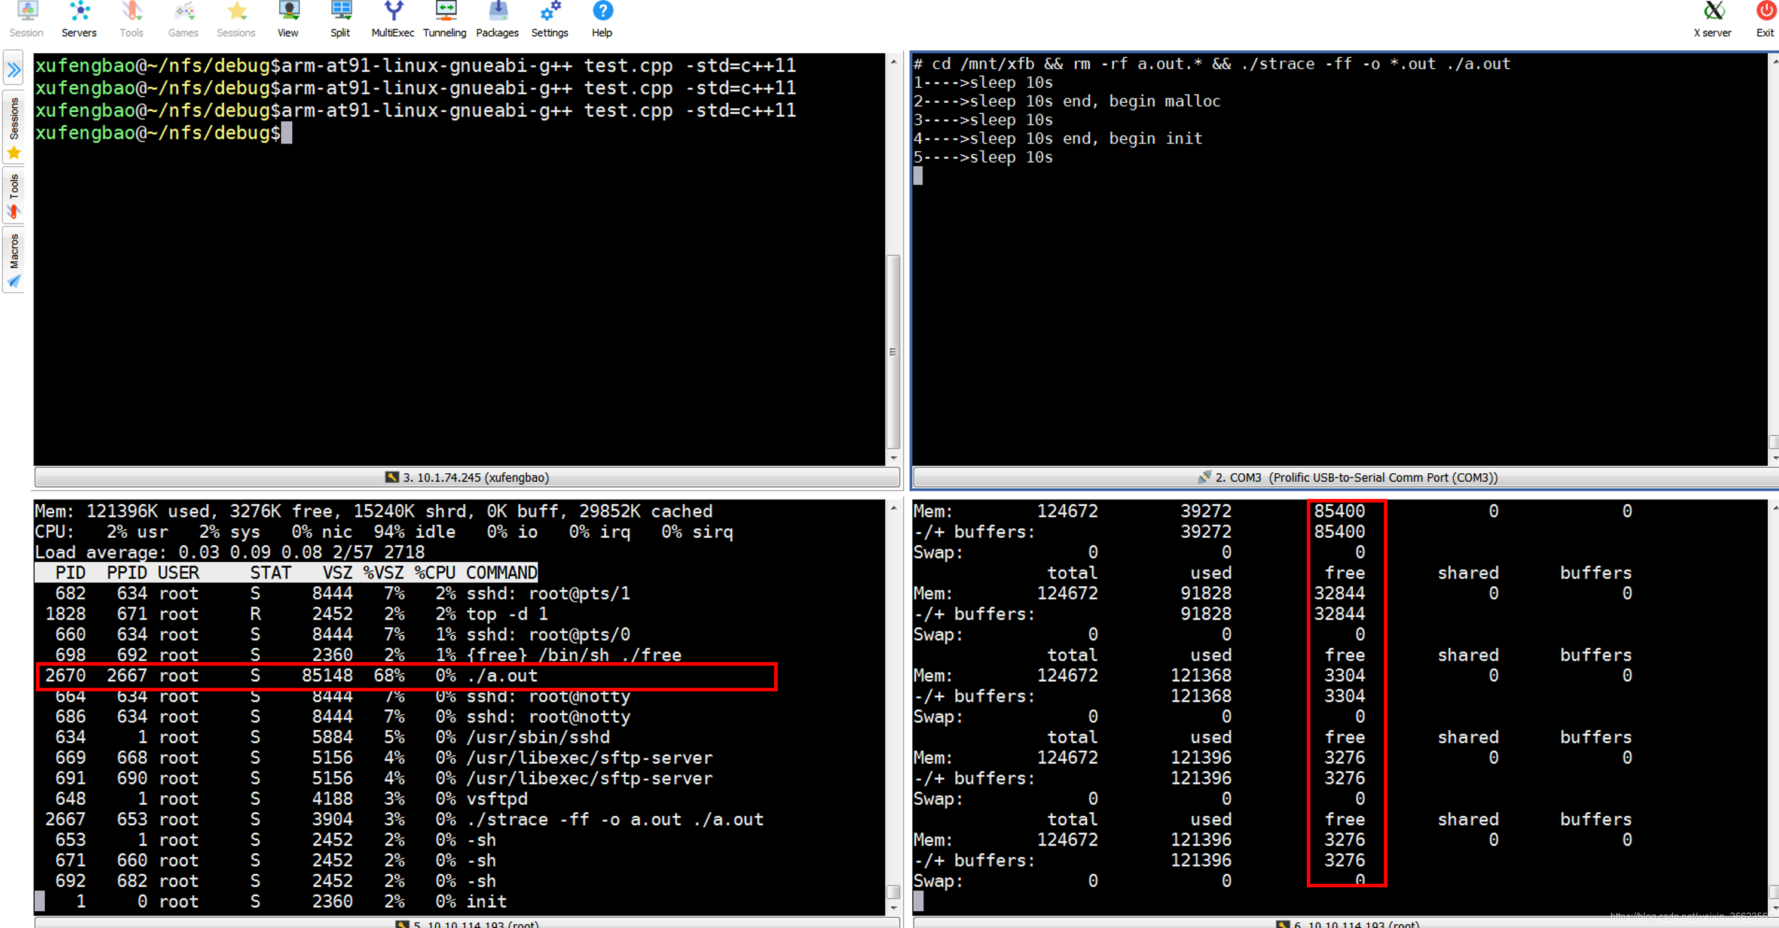Open the View toolbar icon
Viewport: 1779px width, 928px height.
[288, 19]
